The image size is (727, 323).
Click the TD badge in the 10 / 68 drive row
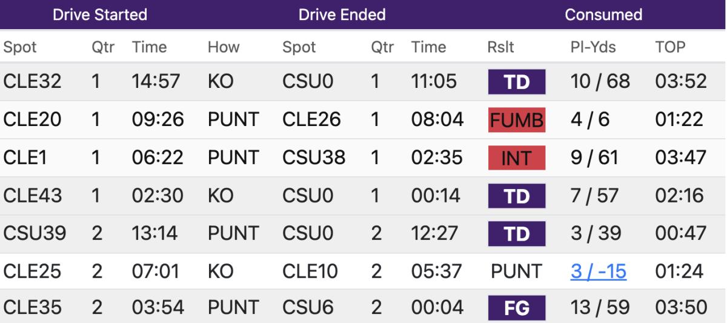click(x=516, y=82)
